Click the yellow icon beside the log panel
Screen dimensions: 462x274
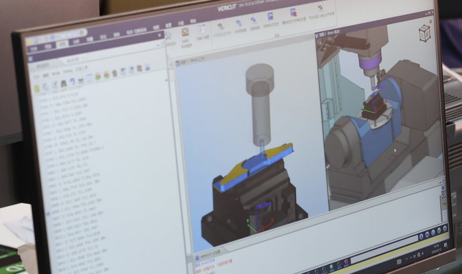pyautogui.click(x=444, y=206)
